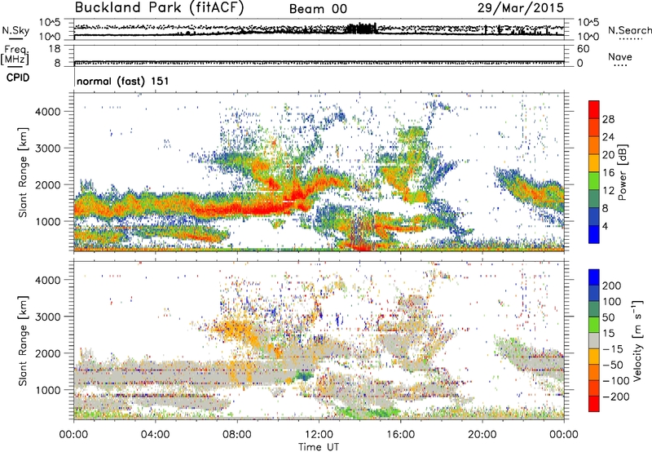Image resolution: width=652 pixels, height=452 pixels.
Task: Click the "Velocity [m s-1]" colorbar title
Action: (637, 340)
